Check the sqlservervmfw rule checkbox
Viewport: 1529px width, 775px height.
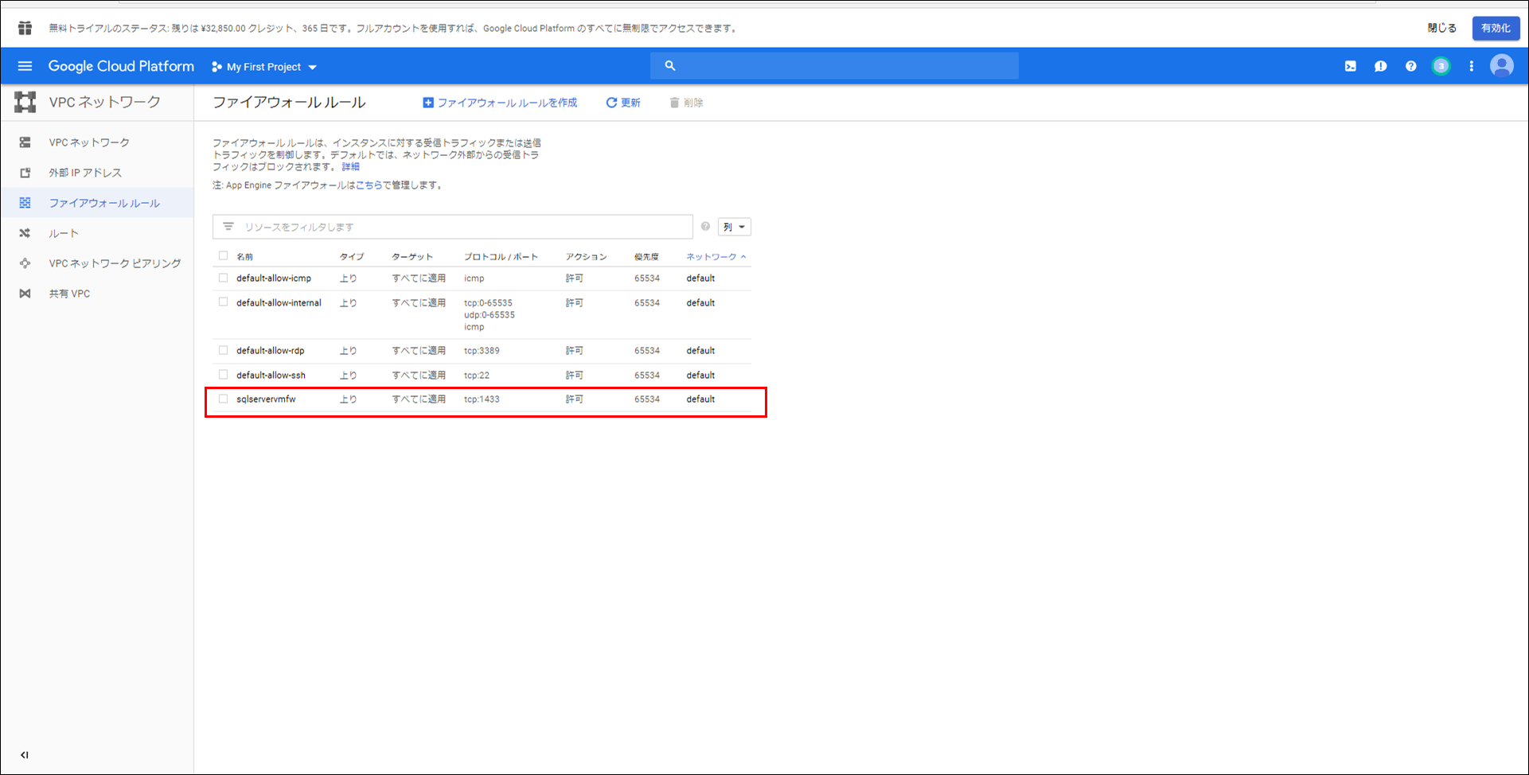coord(224,399)
